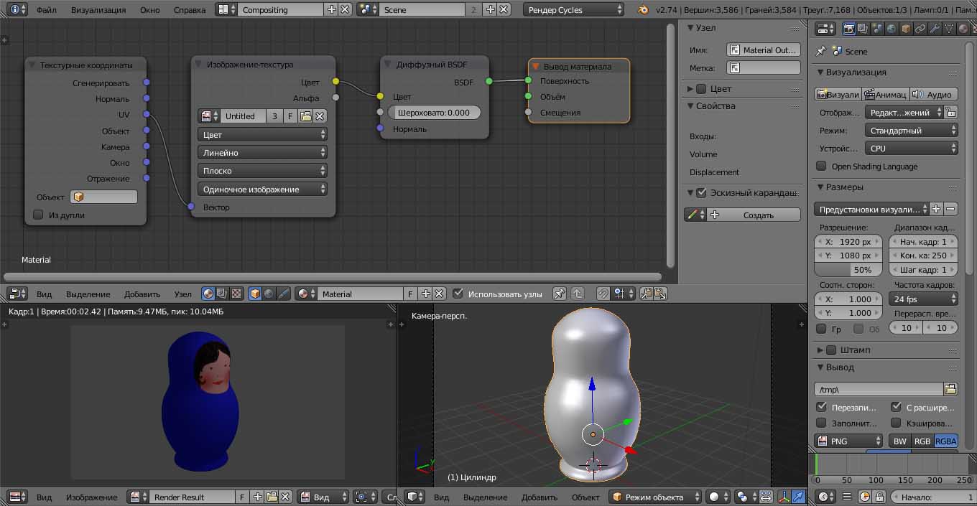977x506 pixels.
Task: Open image file in the Image Texture node
Action: point(306,116)
